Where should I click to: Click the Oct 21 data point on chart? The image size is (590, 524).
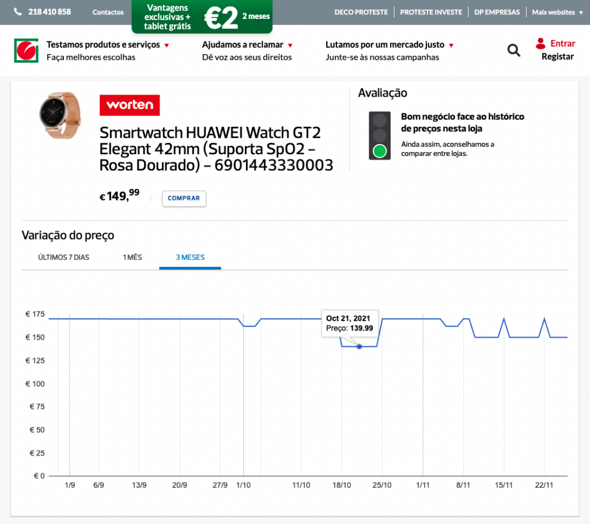pos(360,347)
